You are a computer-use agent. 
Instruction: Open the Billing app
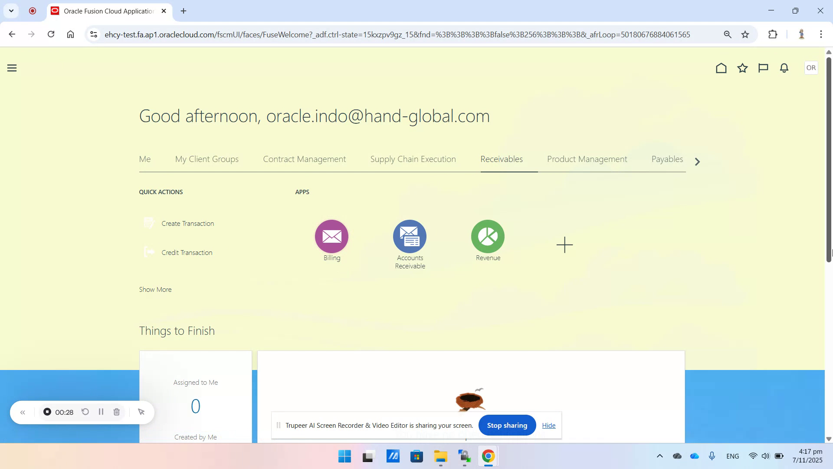tap(331, 237)
